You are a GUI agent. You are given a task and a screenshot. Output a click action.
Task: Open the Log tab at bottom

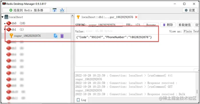[81, 100]
